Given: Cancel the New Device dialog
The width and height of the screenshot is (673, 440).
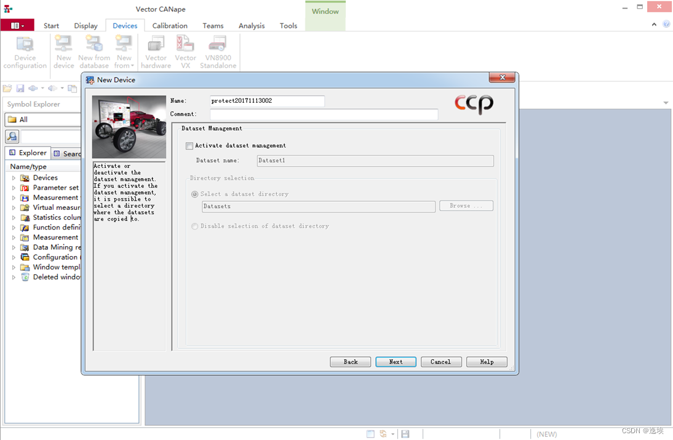Looking at the screenshot, I should (x=441, y=362).
